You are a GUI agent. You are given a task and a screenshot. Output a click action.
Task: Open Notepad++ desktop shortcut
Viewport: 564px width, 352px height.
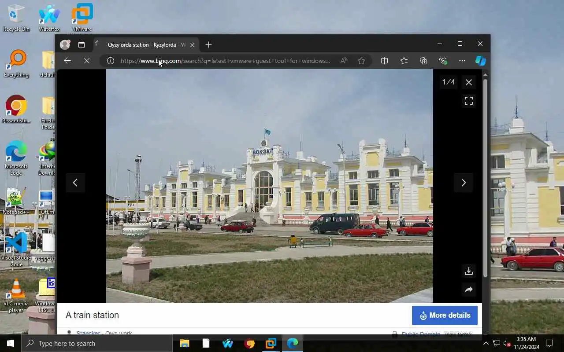[x=16, y=202]
